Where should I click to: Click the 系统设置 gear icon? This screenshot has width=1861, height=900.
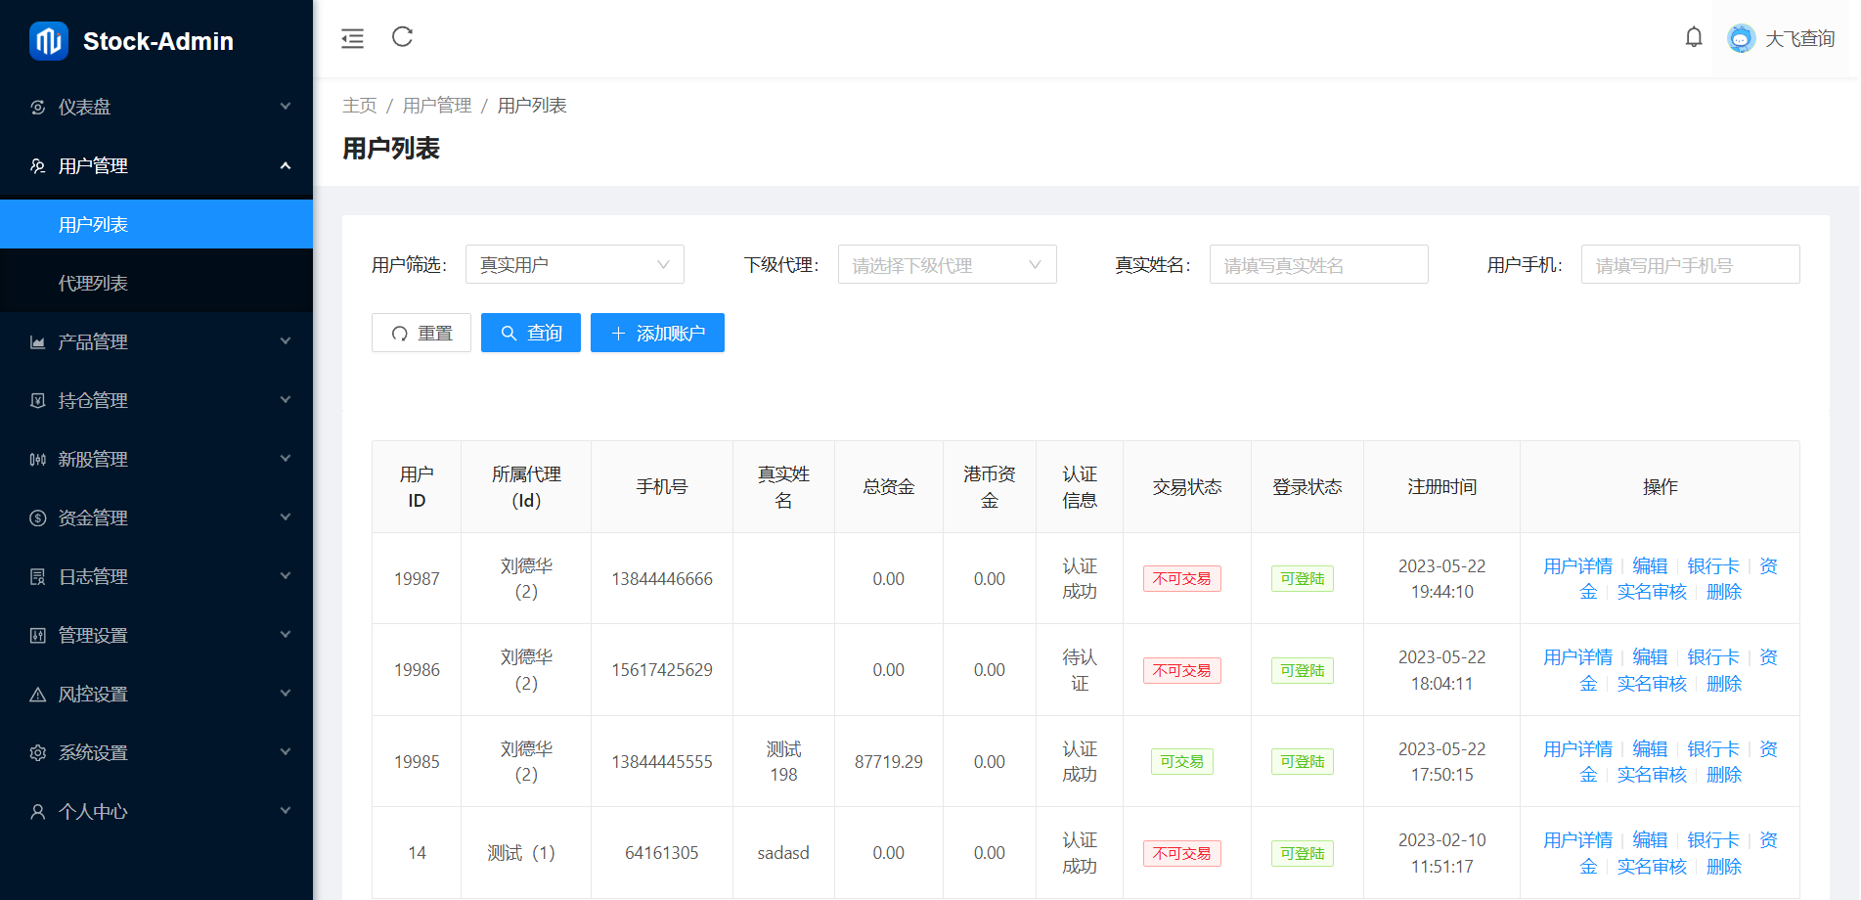click(x=38, y=753)
